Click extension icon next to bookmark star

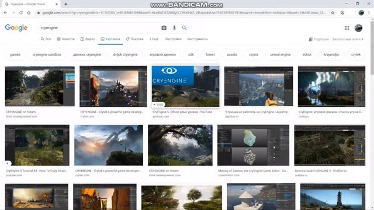tap(342, 13)
